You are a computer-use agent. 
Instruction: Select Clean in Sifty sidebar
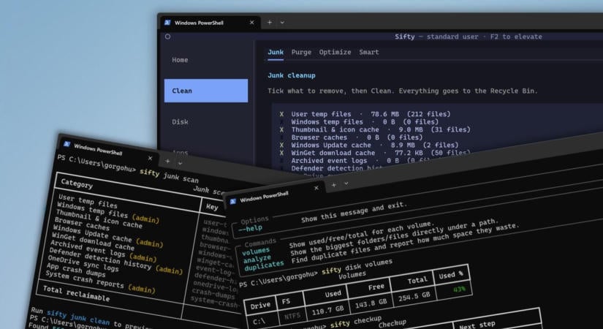(x=206, y=91)
